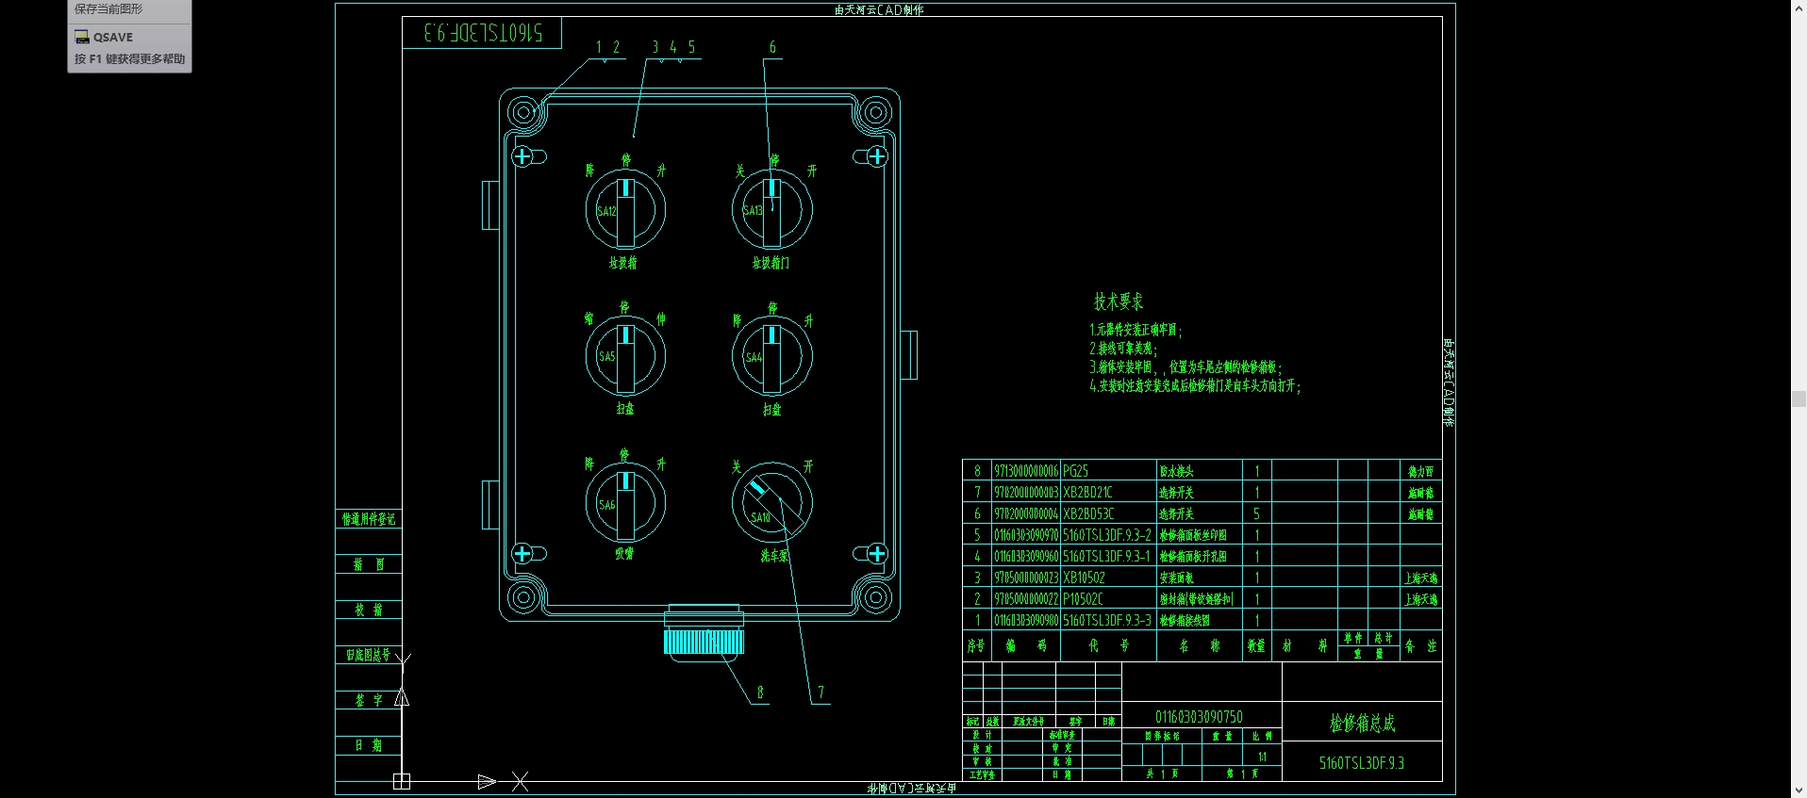Image resolution: width=1807 pixels, height=798 pixels.
Task: Click the lower-right cross-head panel screw
Action: point(877,553)
